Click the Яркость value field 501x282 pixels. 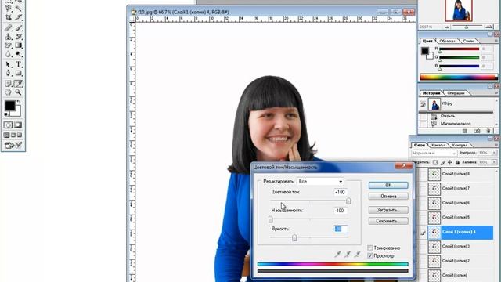point(341,229)
